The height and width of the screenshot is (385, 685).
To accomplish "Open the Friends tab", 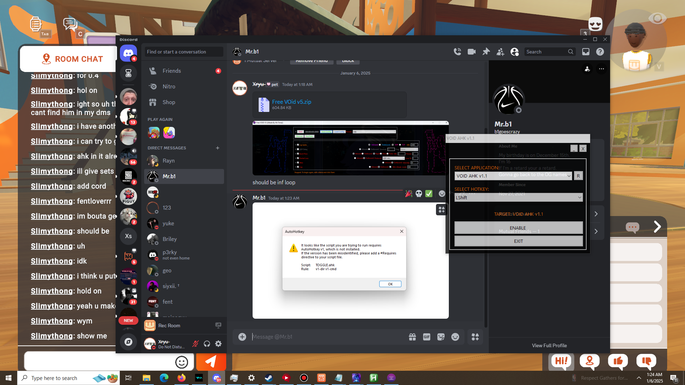I will 172,71.
